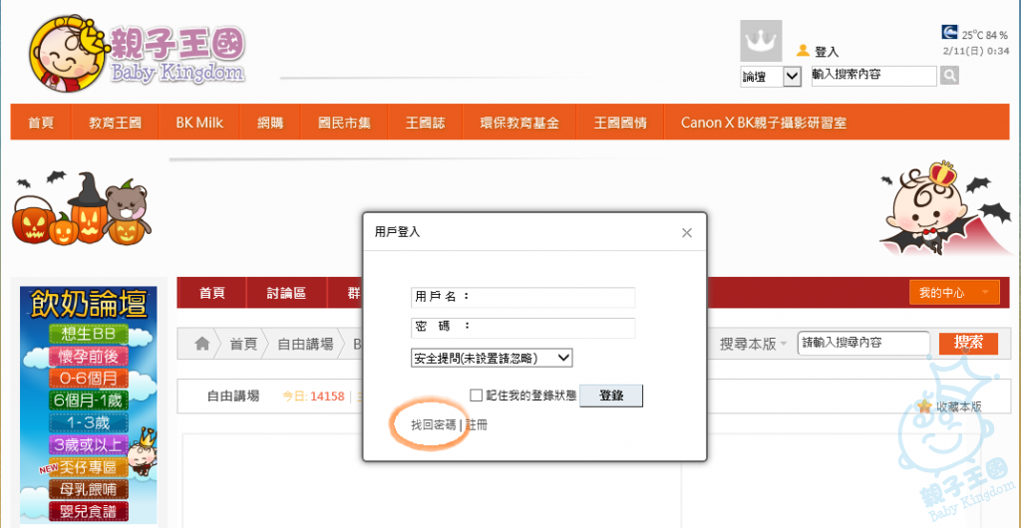Close the 用戶登入 dialog
The width and height of the screenshot is (1021, 528).
[686, 232]
